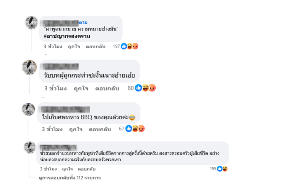The image size is (283, 189).
Task: Click the ตาม follow link on first comment
Action: coord(83,22)
